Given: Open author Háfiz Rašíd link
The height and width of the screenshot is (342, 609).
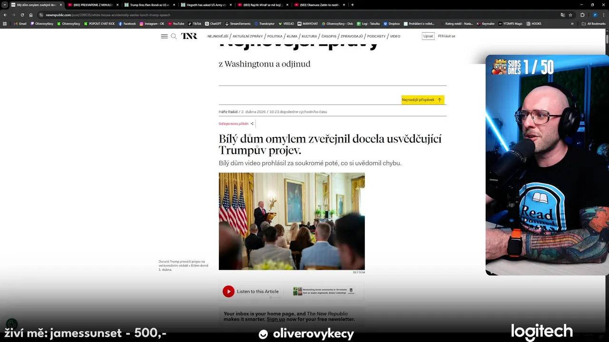Looking at the screenshot, I should point(228,112).
